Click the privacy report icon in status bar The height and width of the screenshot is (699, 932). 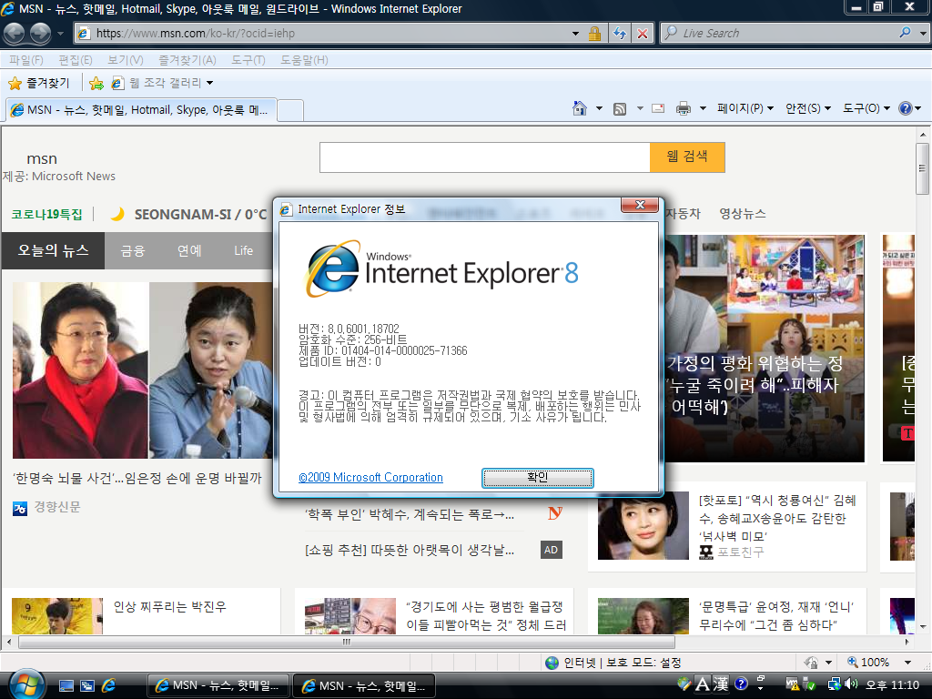click(810, 663)
